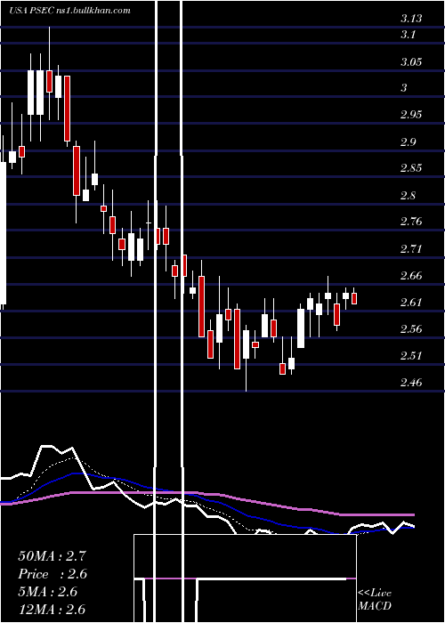This screenshot has width=445, height=623.
Task: Click the 3.1 price axis label
Action: point(408,35)
